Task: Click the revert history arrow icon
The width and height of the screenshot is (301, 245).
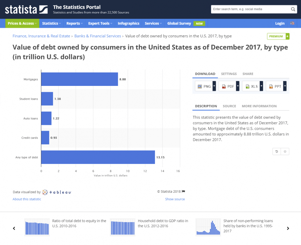Action: [x=277, y=152]
